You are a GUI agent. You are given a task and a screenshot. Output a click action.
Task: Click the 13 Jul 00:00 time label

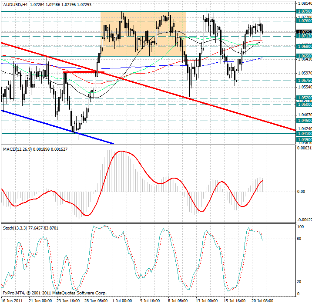[x=207, y=301]
